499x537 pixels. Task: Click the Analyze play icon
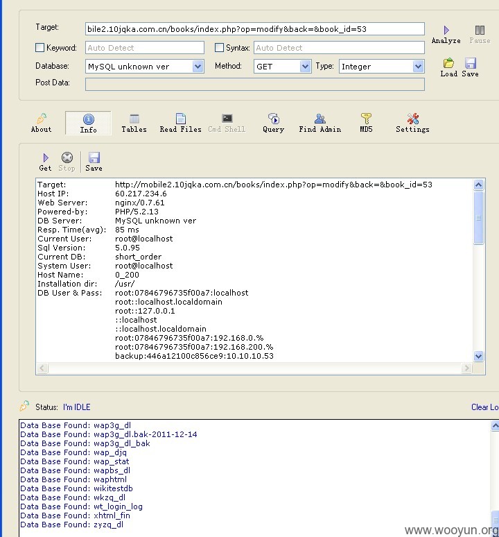pos(446,30)
